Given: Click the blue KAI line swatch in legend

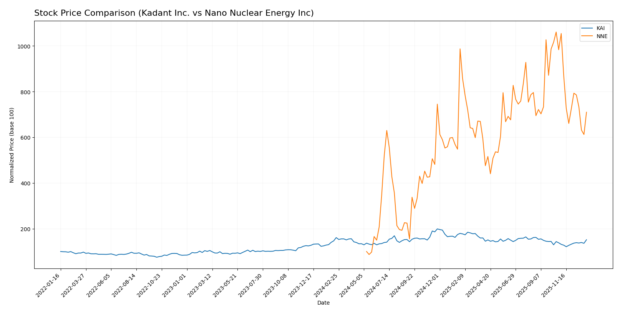Looking at the screenshot, I should pos(587,28).
